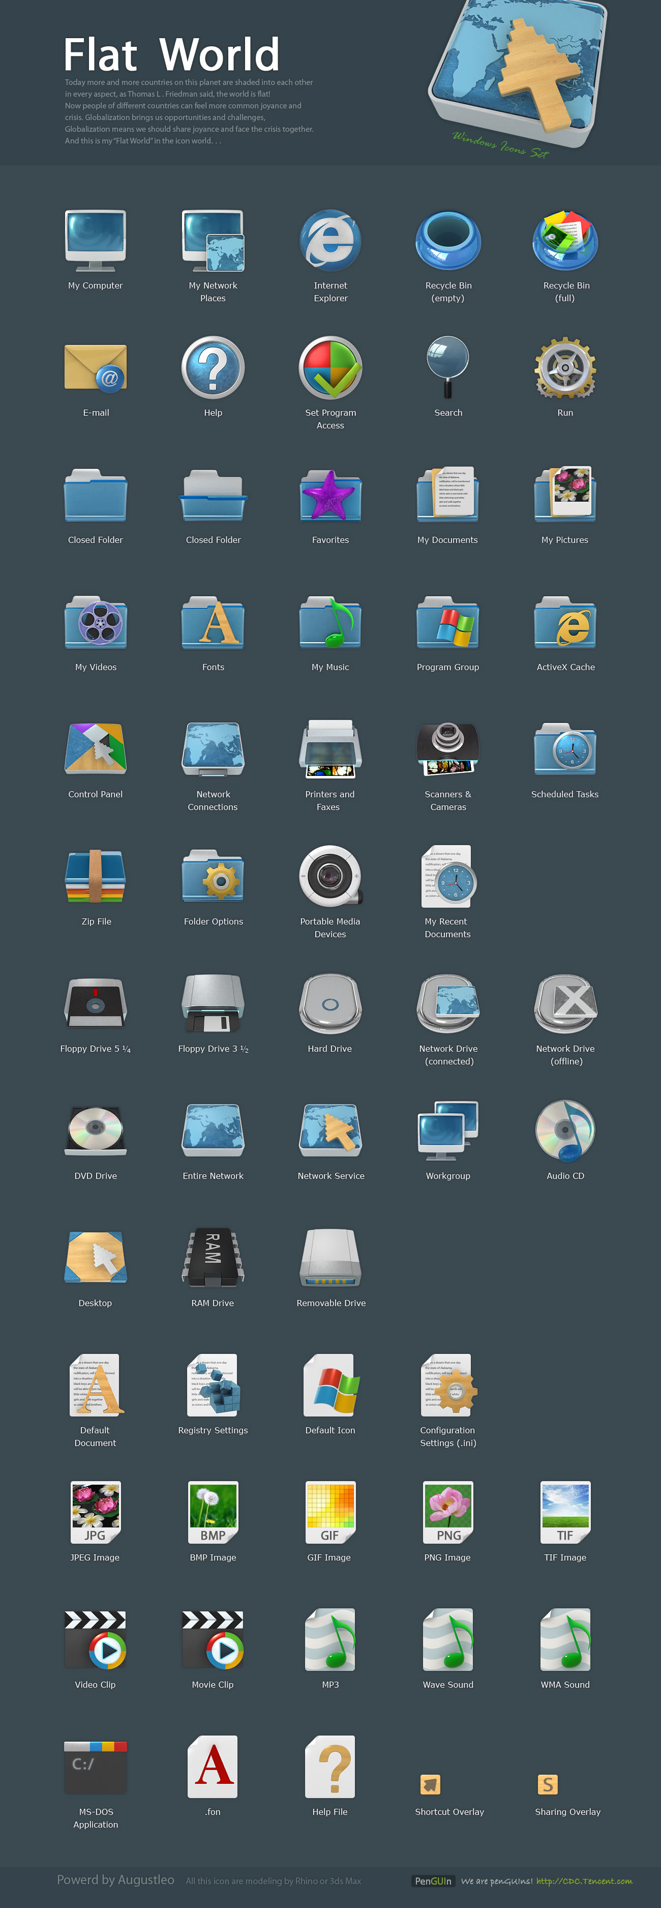Select the BMP image file icon
The width and height of the screenshot is (661, 1908).
(x=213, y=1512)
